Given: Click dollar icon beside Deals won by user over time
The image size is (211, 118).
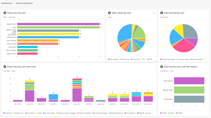Looking at the screenshot, I should (x=5, y=66).
